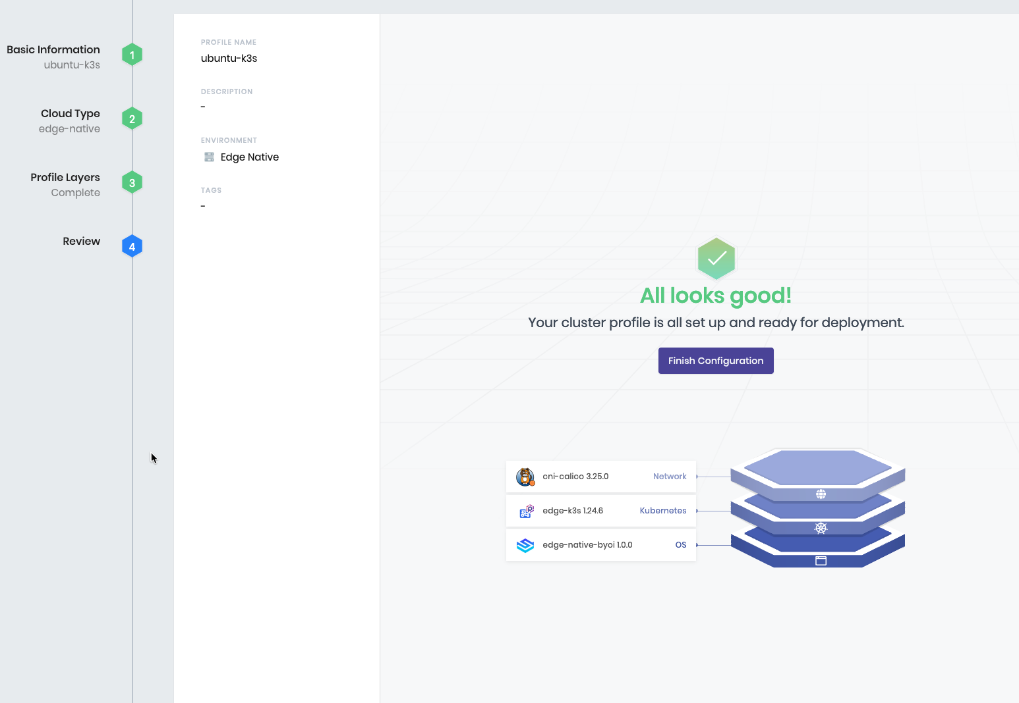Select the edge-k3s 1.24.6 layer row
Image resolution: width=1019 pixels, height=703 pixels.
600,511
